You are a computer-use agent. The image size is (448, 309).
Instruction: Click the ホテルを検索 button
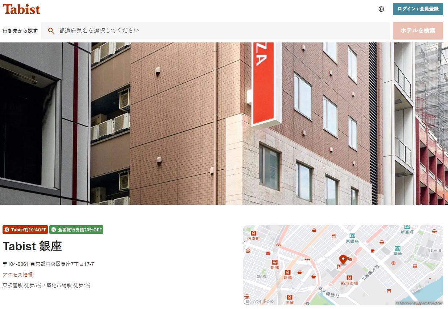pyautogui.click(x=418, y=31)
